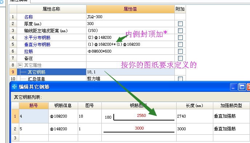Open 加强筋类型 cell in row 1
This screenshot has width=250, height=143.
[231, 116]
